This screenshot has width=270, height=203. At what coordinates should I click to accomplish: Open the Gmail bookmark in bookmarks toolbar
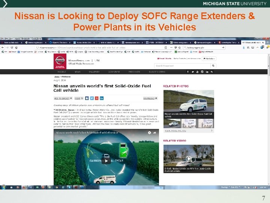click(13, 52)
